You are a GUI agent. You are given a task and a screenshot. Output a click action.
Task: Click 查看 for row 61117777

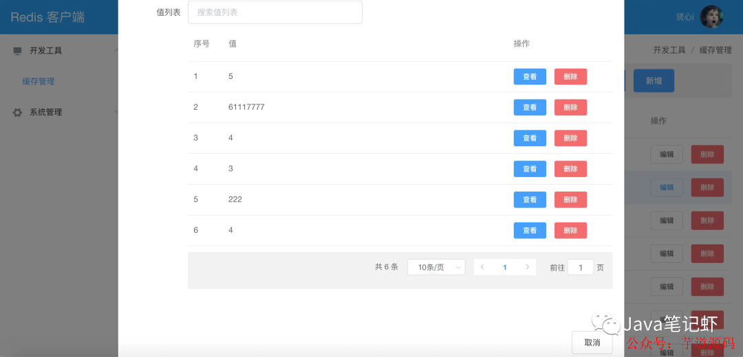(530, 107)
